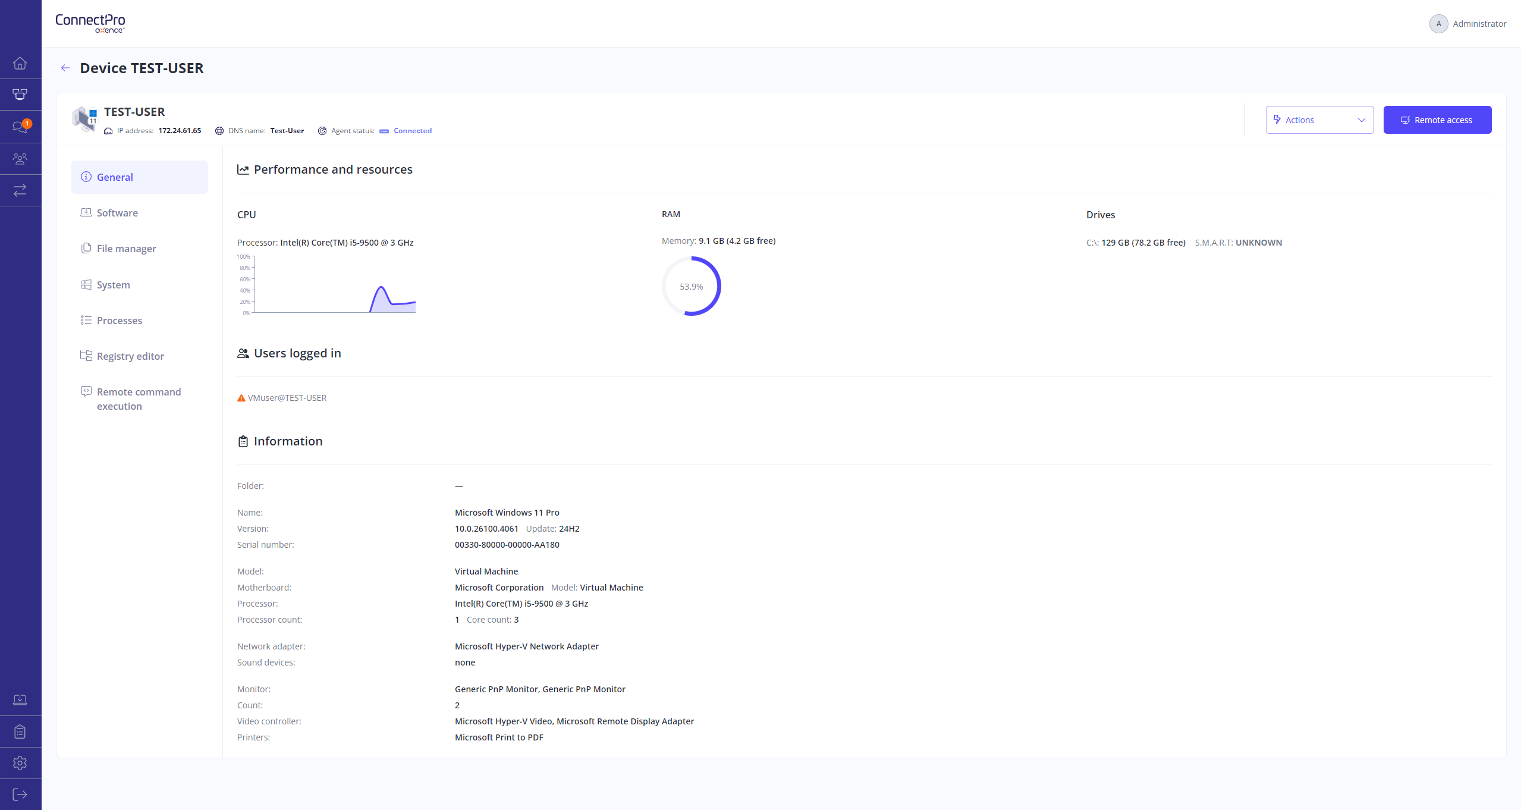Click the ConnectPro logo

[90, 23]
